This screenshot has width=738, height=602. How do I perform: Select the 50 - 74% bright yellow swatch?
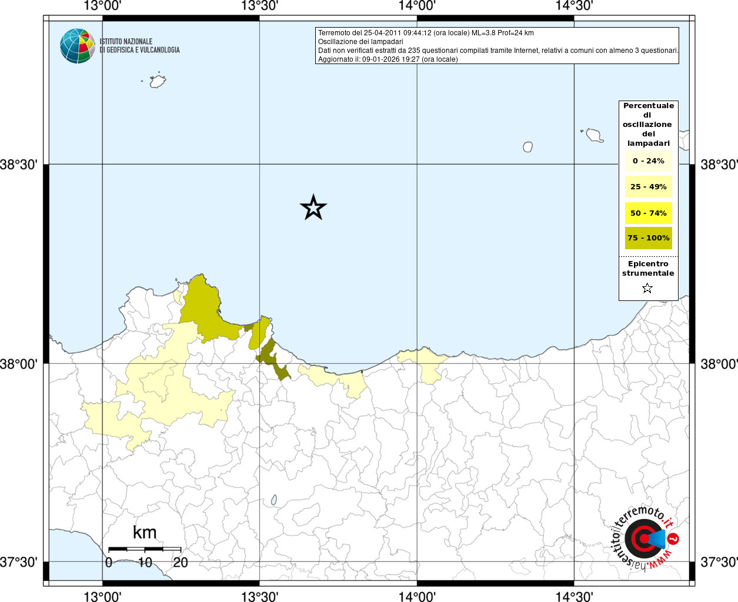pos(648,213)
